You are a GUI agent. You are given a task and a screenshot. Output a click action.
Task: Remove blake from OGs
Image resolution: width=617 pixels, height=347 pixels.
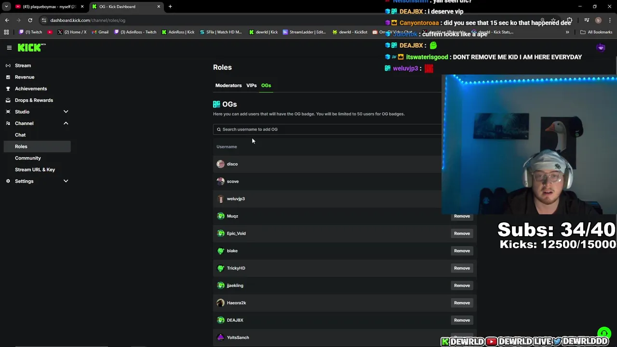coord(462,251)
